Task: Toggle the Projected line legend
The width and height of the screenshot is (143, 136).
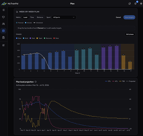Action: 131,81
